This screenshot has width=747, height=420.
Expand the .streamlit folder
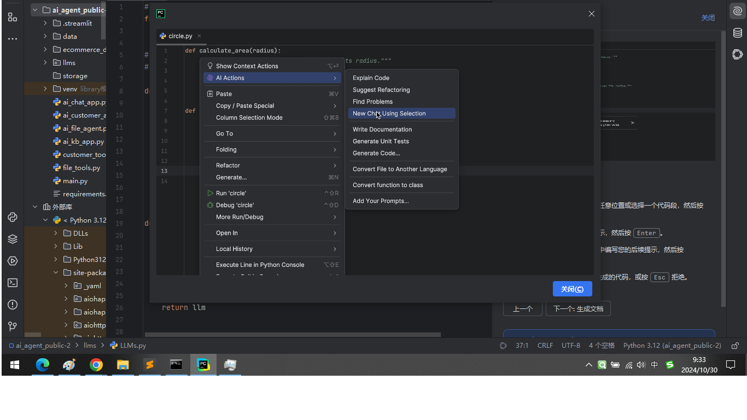pyautogui.click(x=45, y=23)
